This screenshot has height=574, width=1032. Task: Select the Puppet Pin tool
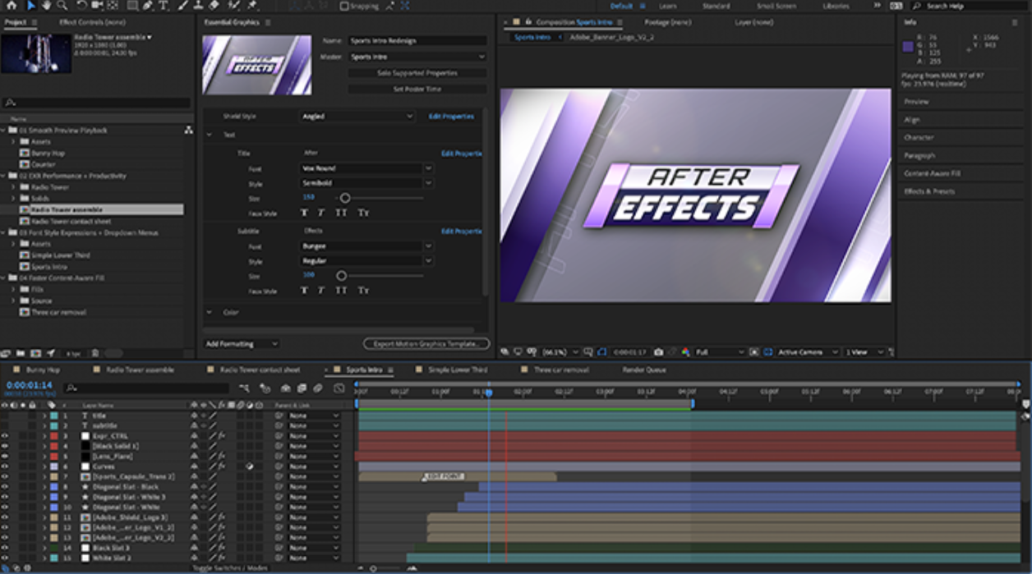(x=251, y=6)
